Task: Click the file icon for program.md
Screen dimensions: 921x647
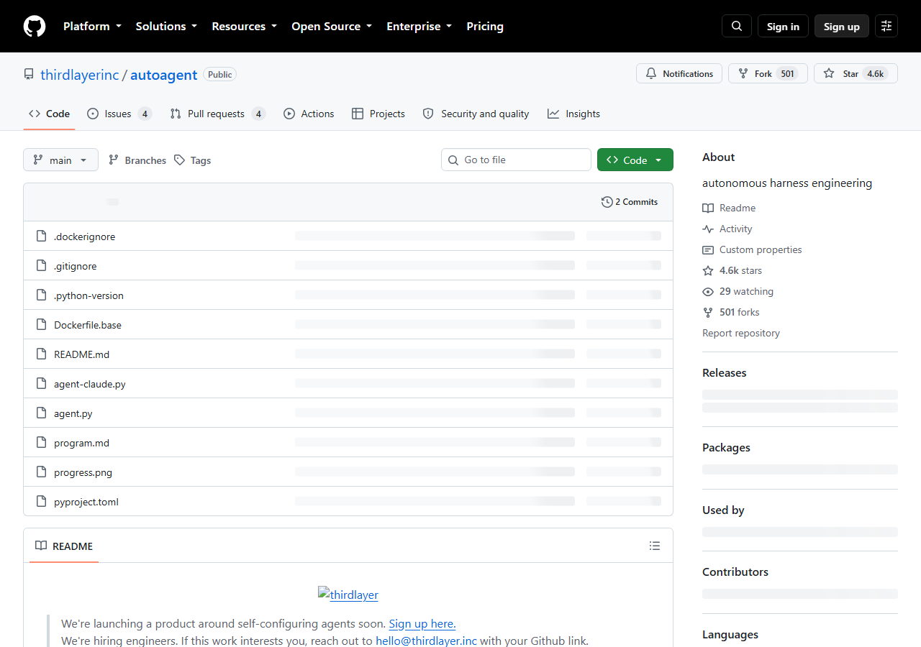Action: pyautogui.click(x=41, y=443)
